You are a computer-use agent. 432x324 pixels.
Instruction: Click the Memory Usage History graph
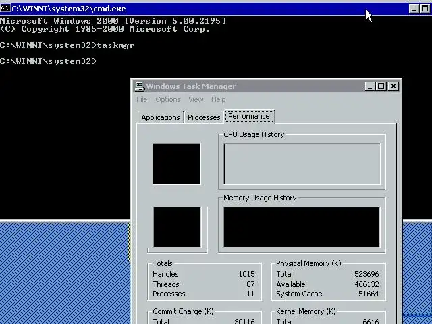pyautogui.click(x=302, y=227)
